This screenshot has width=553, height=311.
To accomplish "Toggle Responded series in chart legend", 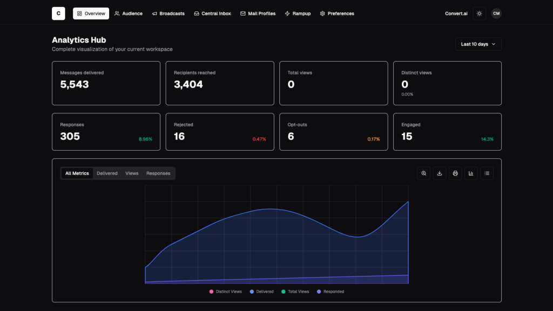I will tap(330, 292).
